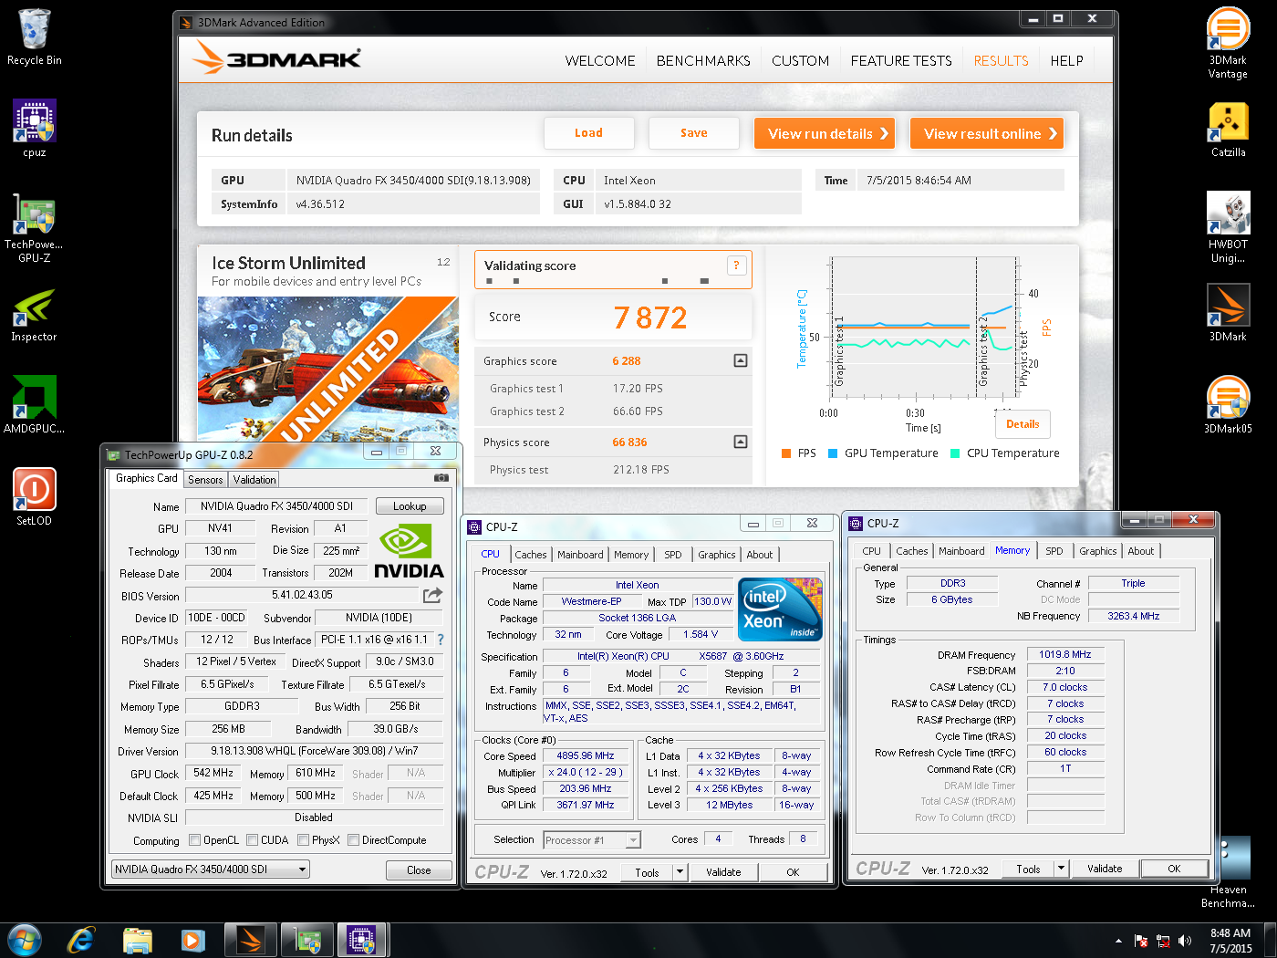Click the Bus Interface question mark in GPU-Z
This screenshot has width=1277, height=958.
click(441, 640)
